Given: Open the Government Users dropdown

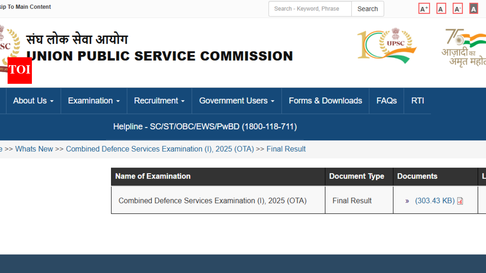Looking at the screenshot, I should click(237, 101).
